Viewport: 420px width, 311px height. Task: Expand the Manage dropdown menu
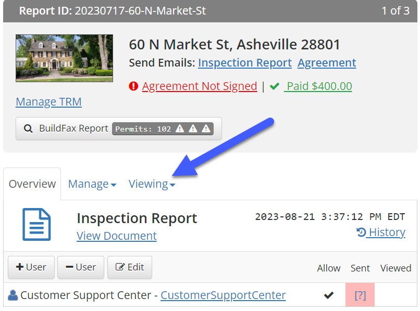[92, 184]
